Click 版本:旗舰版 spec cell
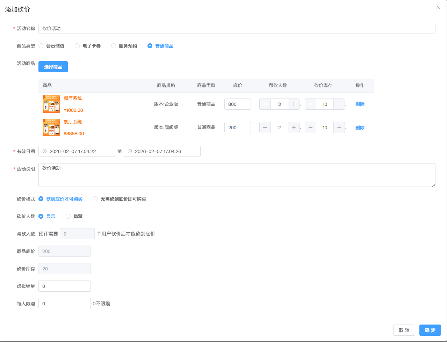 (x=166, y=128)
